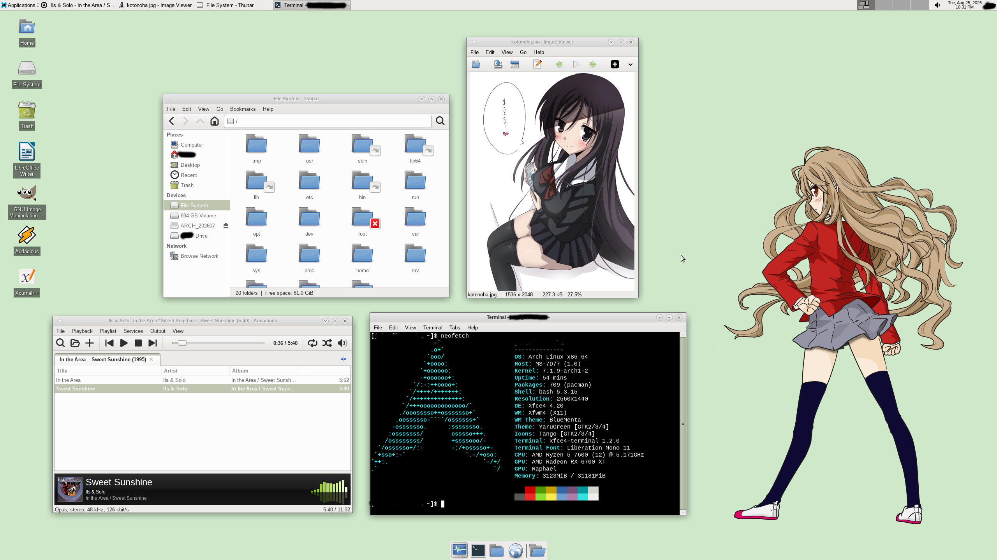Go to home folder via Thunar toolbar icon
This screenshot has width=997, height=560.
[x=214, y=121]
